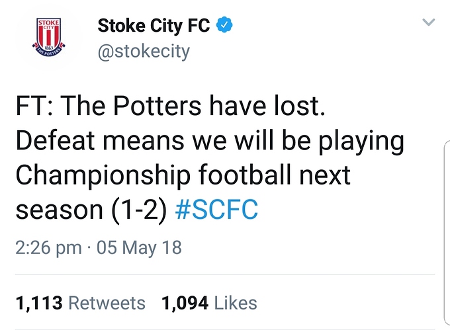The height and width of the screenshot is (330, 450).
Task: Click the word 'Potters' in the tweet
Action: (x=157, y=106)
